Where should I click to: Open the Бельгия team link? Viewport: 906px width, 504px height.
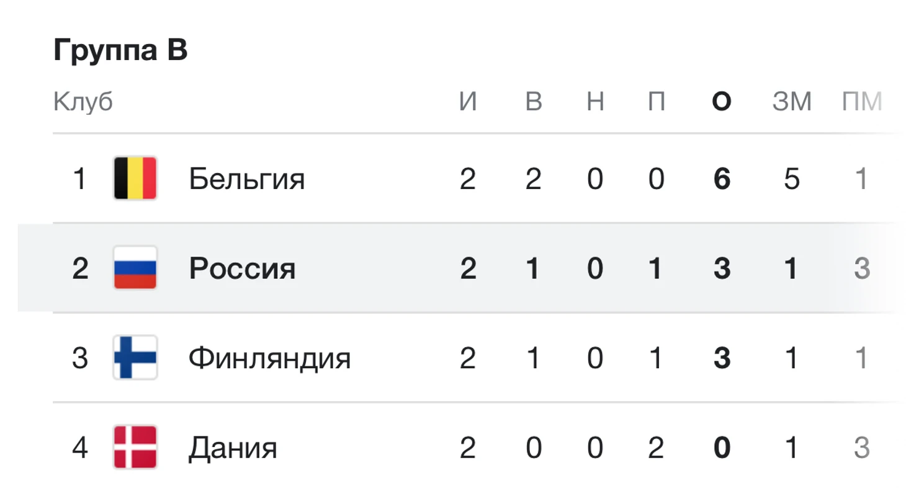247,179
